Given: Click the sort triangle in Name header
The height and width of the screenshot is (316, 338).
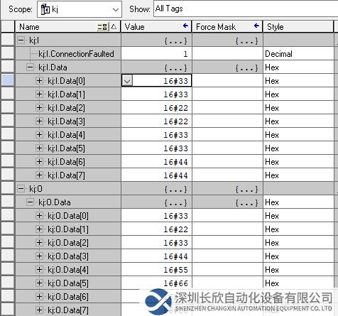Looking at the screenshot, I should [114, 26].
